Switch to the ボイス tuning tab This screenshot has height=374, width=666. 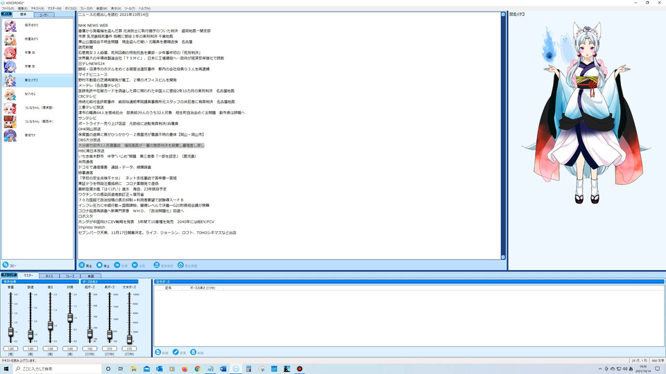(49, 276)
